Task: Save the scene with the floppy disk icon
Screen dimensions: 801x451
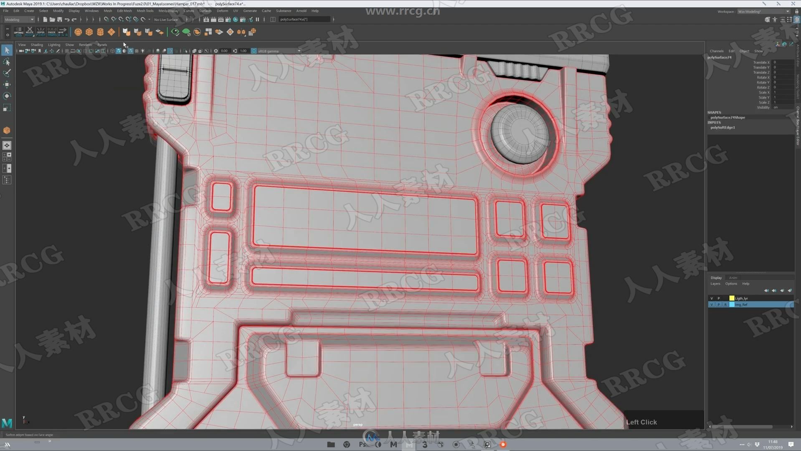Action: pyautogui.click(x=60, y=19)
